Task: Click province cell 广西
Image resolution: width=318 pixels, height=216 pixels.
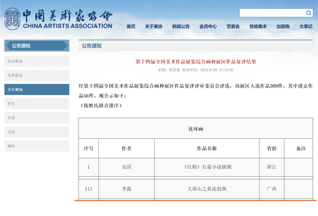Action: pos(272,189)
